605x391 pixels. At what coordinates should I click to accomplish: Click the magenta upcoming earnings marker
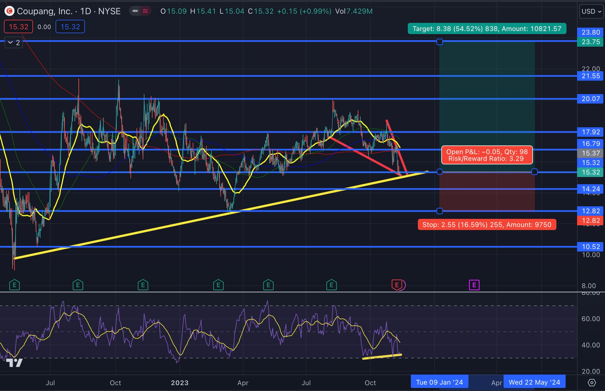tap(474, 285)
